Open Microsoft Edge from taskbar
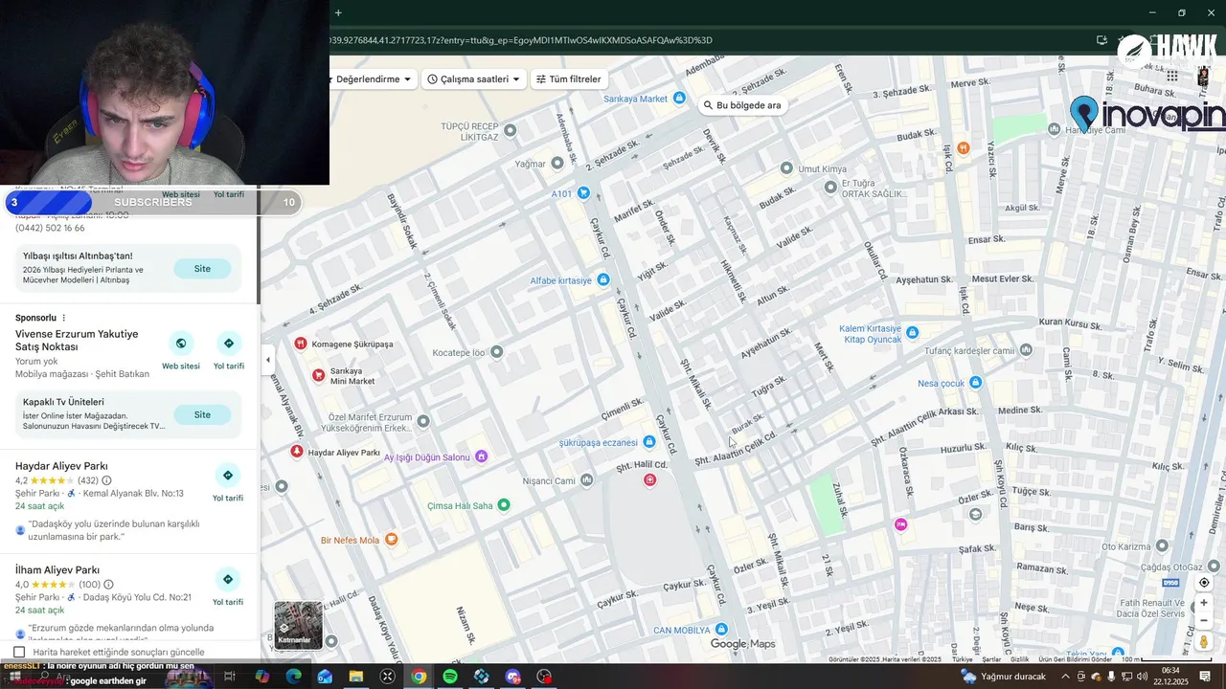 click(x=293, y=677)
